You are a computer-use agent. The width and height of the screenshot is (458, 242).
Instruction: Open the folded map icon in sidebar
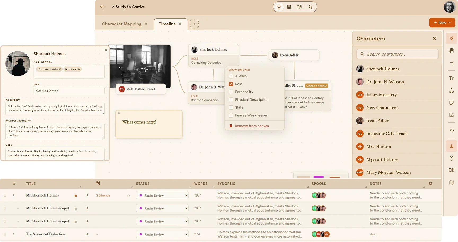coord(451,182)
